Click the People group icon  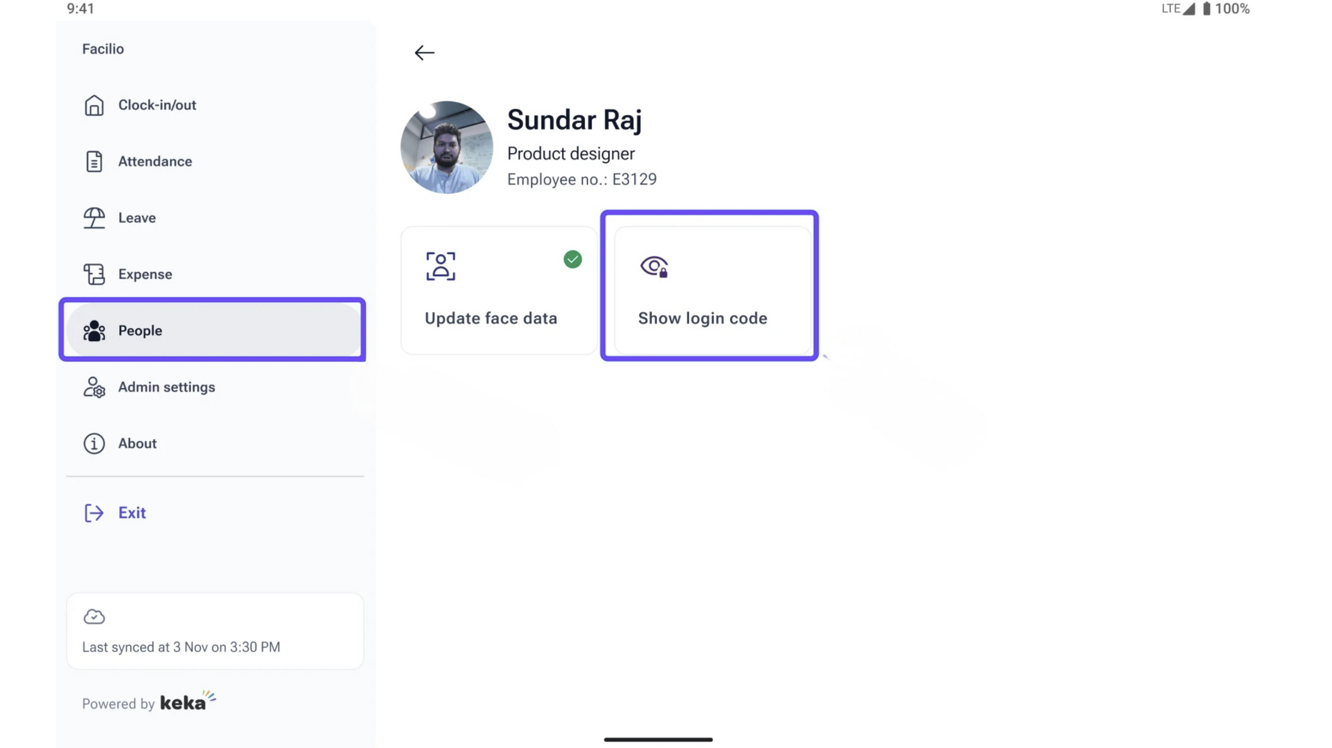click(x=93, y=331)
